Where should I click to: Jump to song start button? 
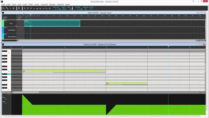(34, 9)
